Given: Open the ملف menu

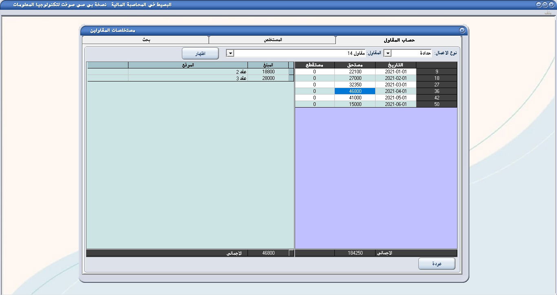Looking at the screenshot, I should (548, 13).
